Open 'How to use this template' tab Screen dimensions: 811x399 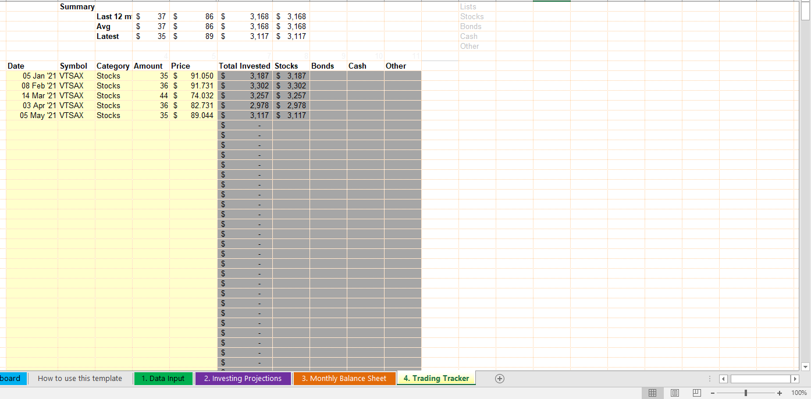pos(80,379)
